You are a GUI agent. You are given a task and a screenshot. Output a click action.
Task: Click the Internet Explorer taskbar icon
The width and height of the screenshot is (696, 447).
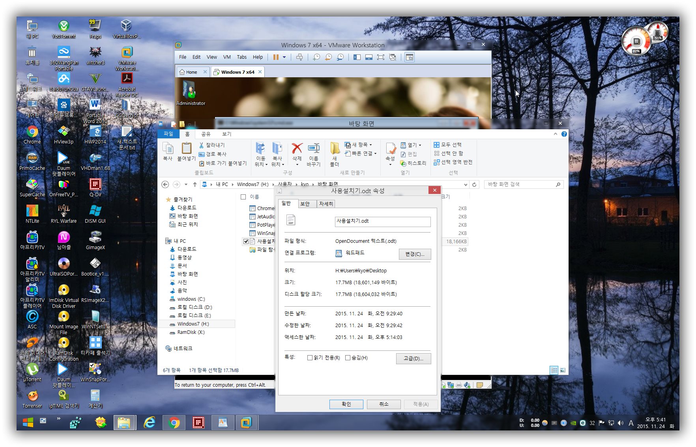coord(150,423)
